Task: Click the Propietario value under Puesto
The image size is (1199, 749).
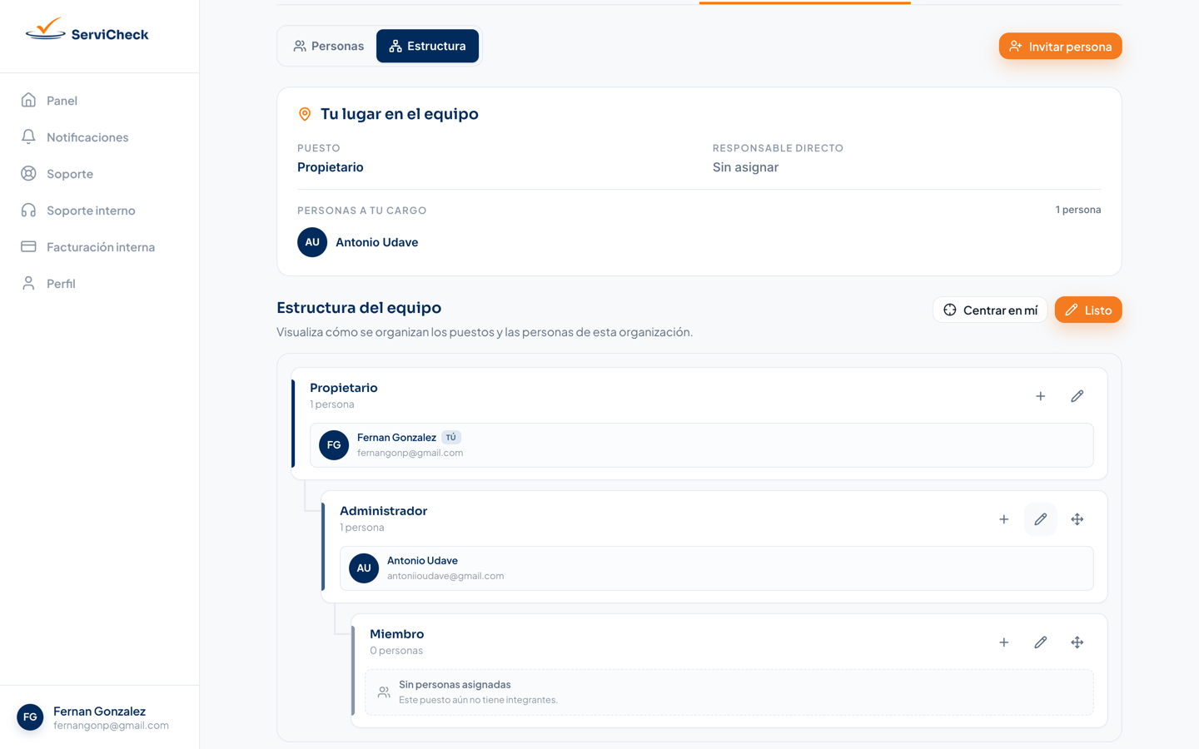Action: coord(331,167)
